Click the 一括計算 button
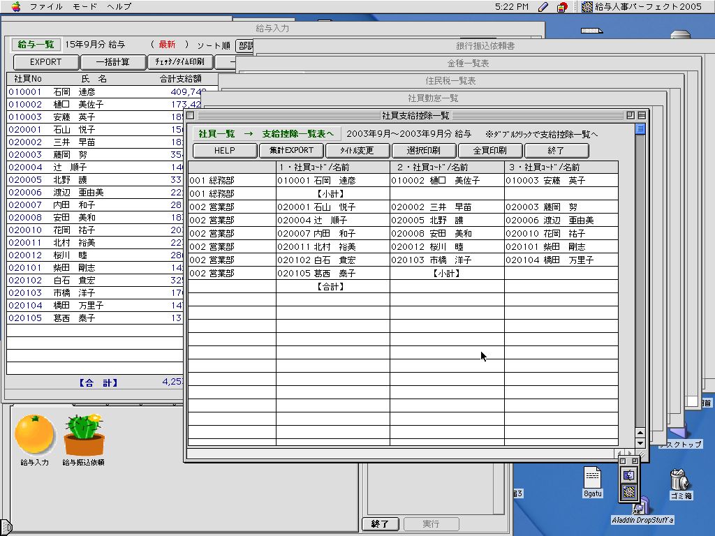This screenshot has width=715, height=536. tap(113, 62)
